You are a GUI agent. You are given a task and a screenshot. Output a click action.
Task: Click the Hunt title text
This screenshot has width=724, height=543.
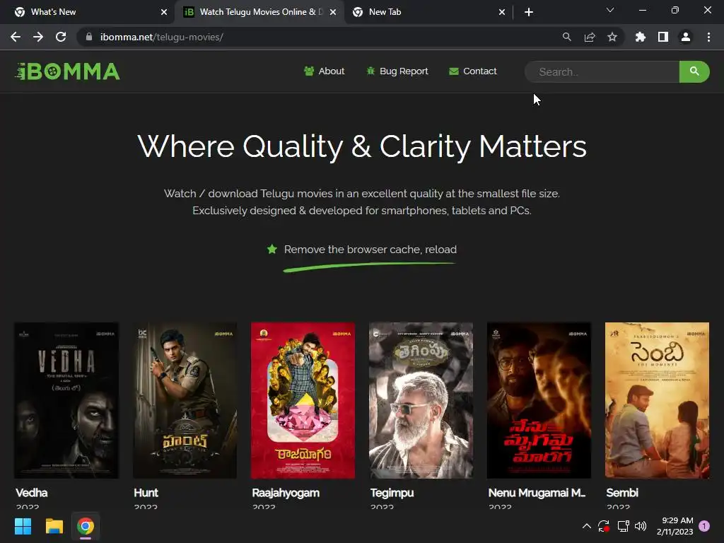point(146,493)
